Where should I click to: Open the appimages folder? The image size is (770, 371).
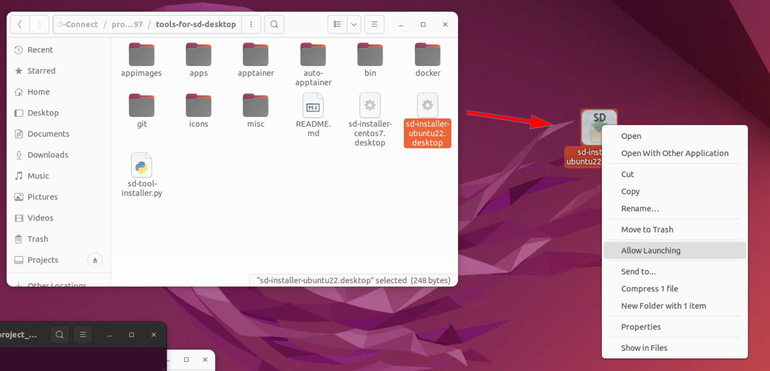pyautogui.click(x=141, y=56)
